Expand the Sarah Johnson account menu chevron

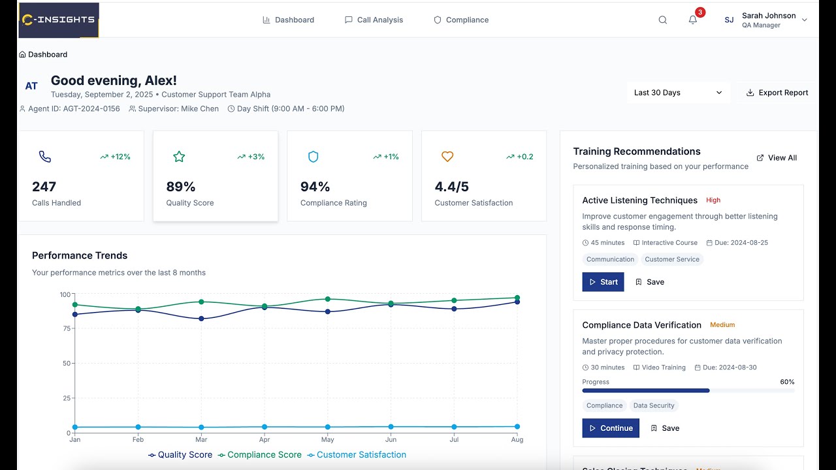pos(805,20)
